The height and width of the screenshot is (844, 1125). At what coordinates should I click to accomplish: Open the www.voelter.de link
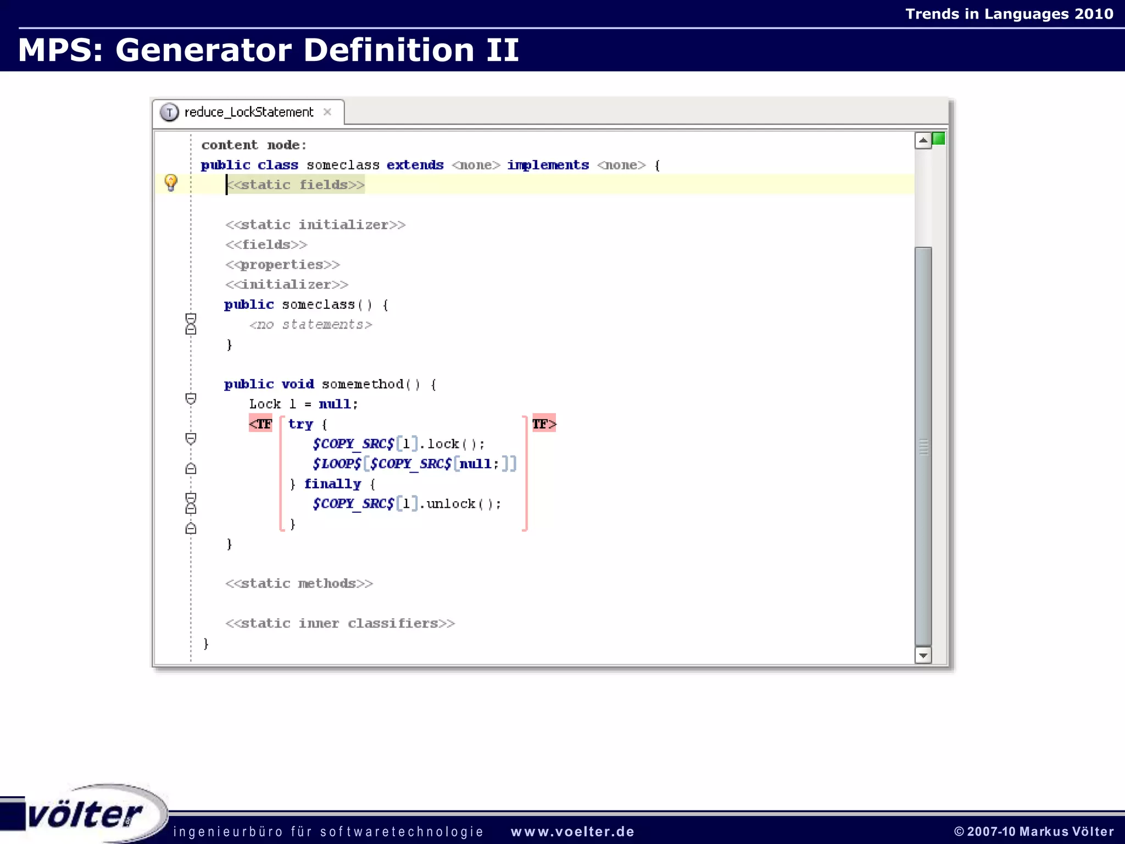pyautogui.click(x=572, y=832)
